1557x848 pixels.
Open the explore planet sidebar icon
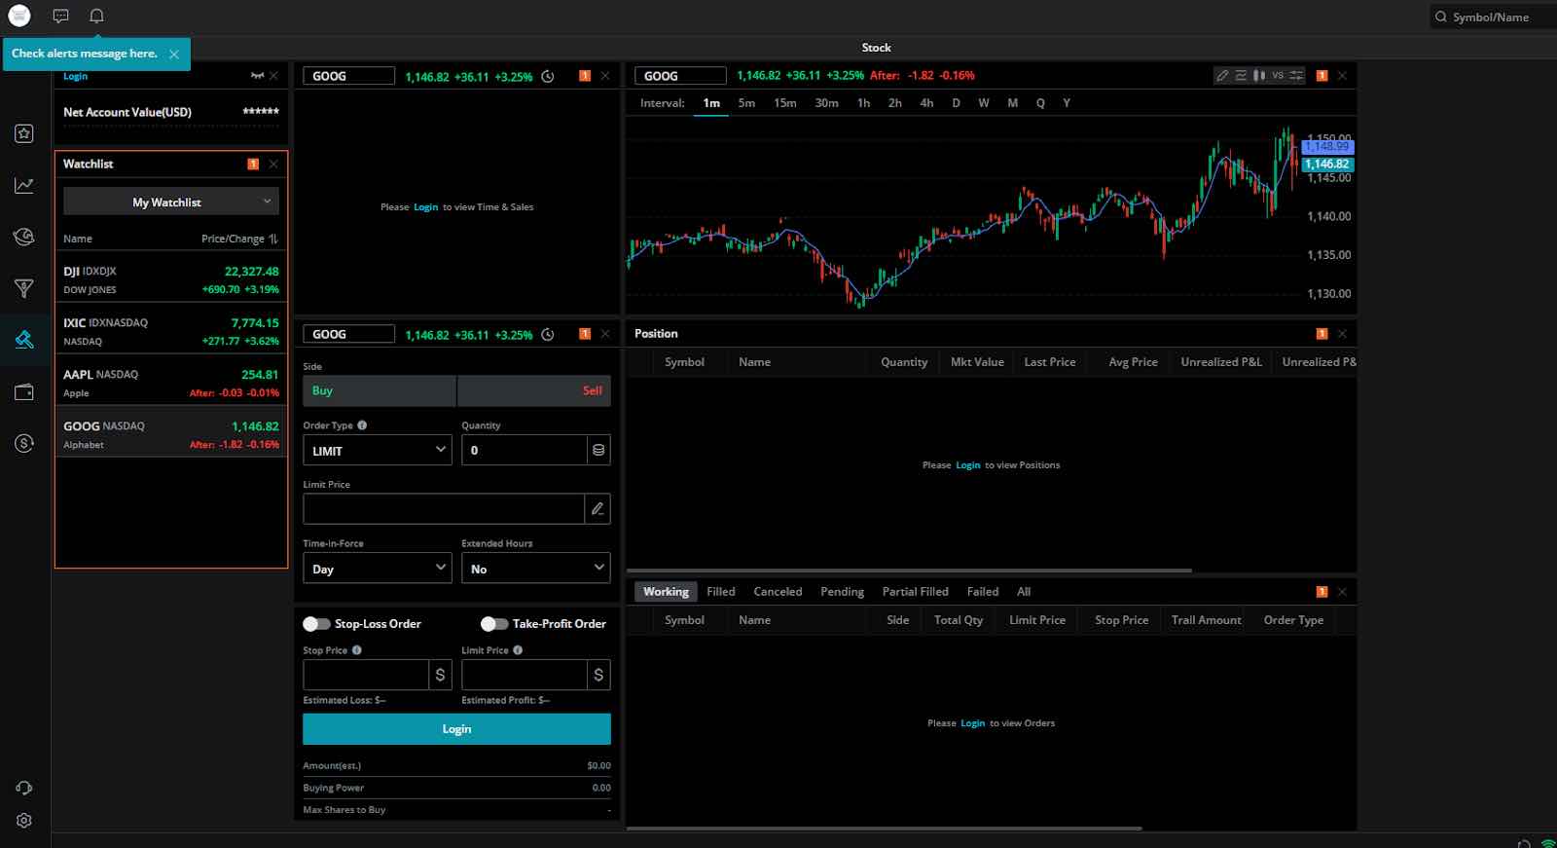tap(24, 237)
